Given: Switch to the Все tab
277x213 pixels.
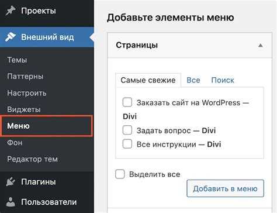Looking at the screenshot, I should (193, 80).
